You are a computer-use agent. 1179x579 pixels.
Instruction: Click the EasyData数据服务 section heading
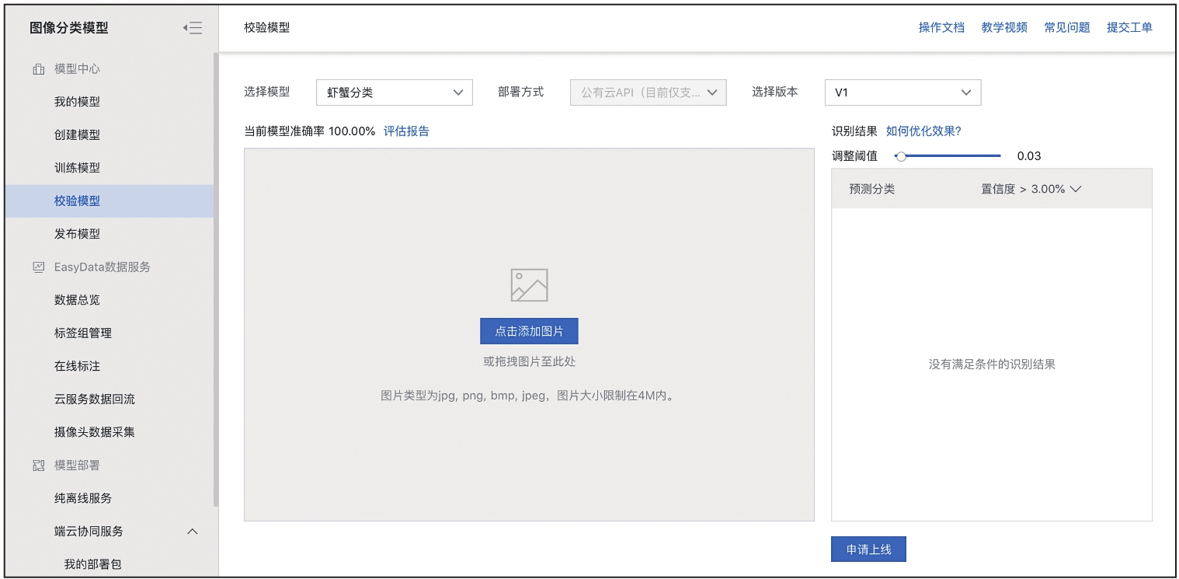pos(103,267)
